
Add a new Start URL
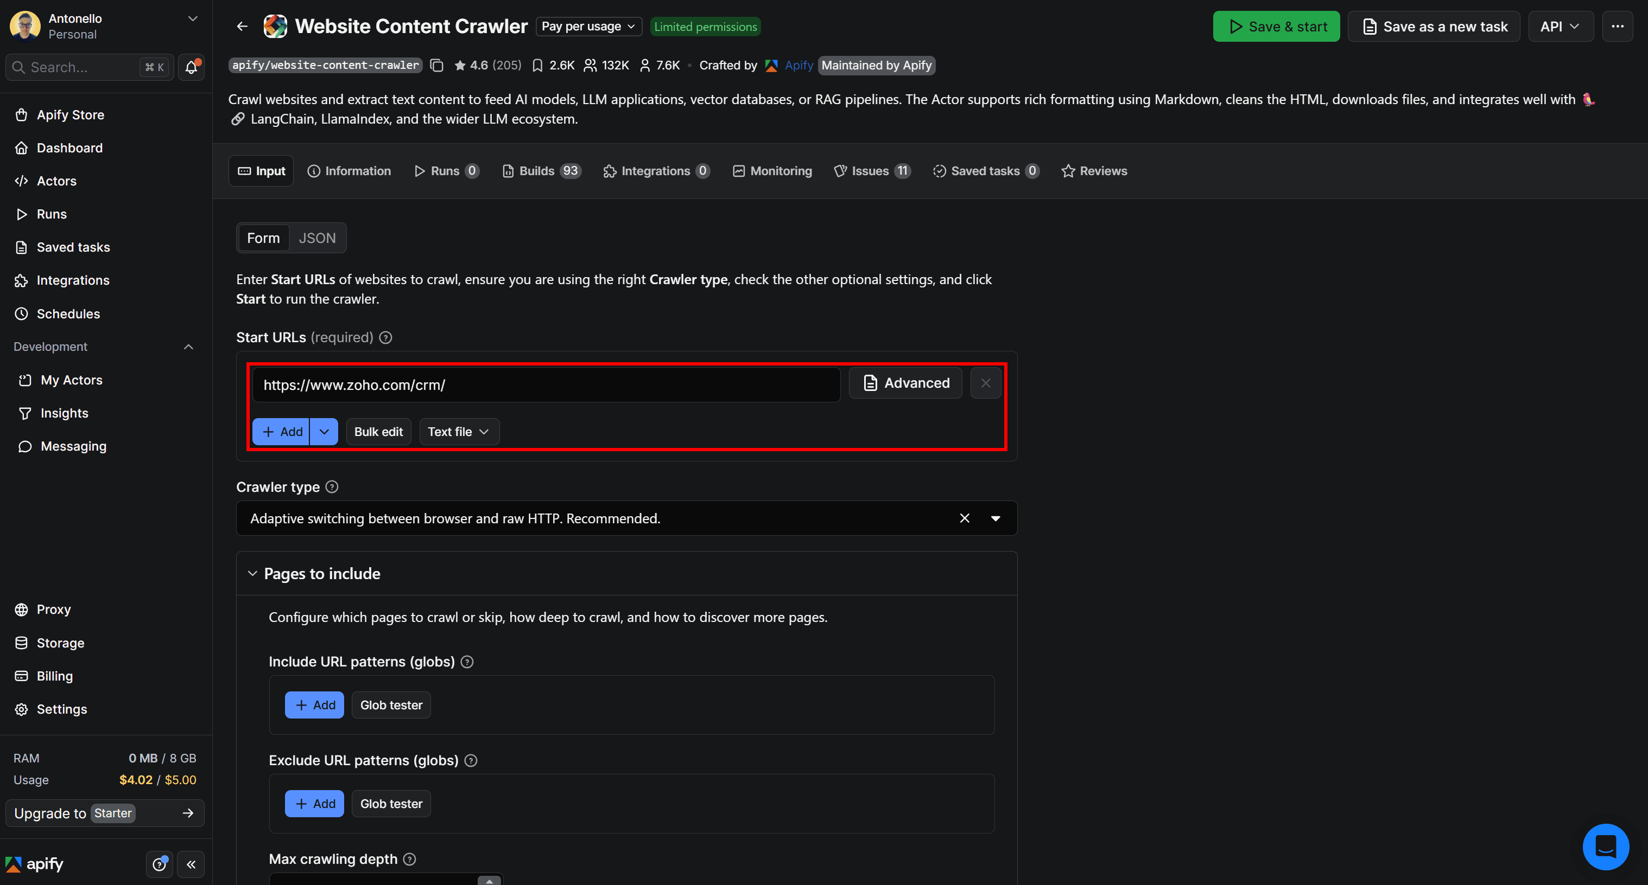pos(281,432)
